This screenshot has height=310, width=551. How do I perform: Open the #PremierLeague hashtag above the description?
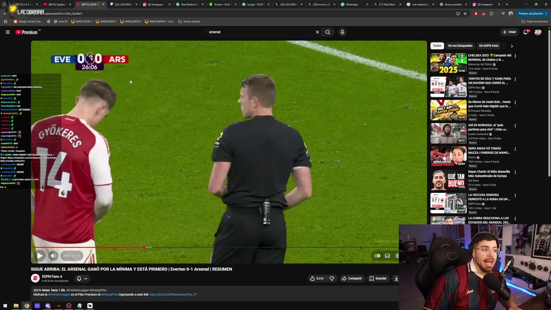click(77, 290)
